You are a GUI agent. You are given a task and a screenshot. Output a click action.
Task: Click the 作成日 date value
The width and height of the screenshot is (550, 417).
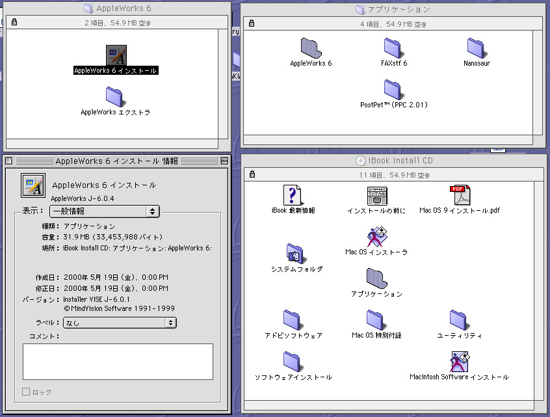(x=116, y=277)
